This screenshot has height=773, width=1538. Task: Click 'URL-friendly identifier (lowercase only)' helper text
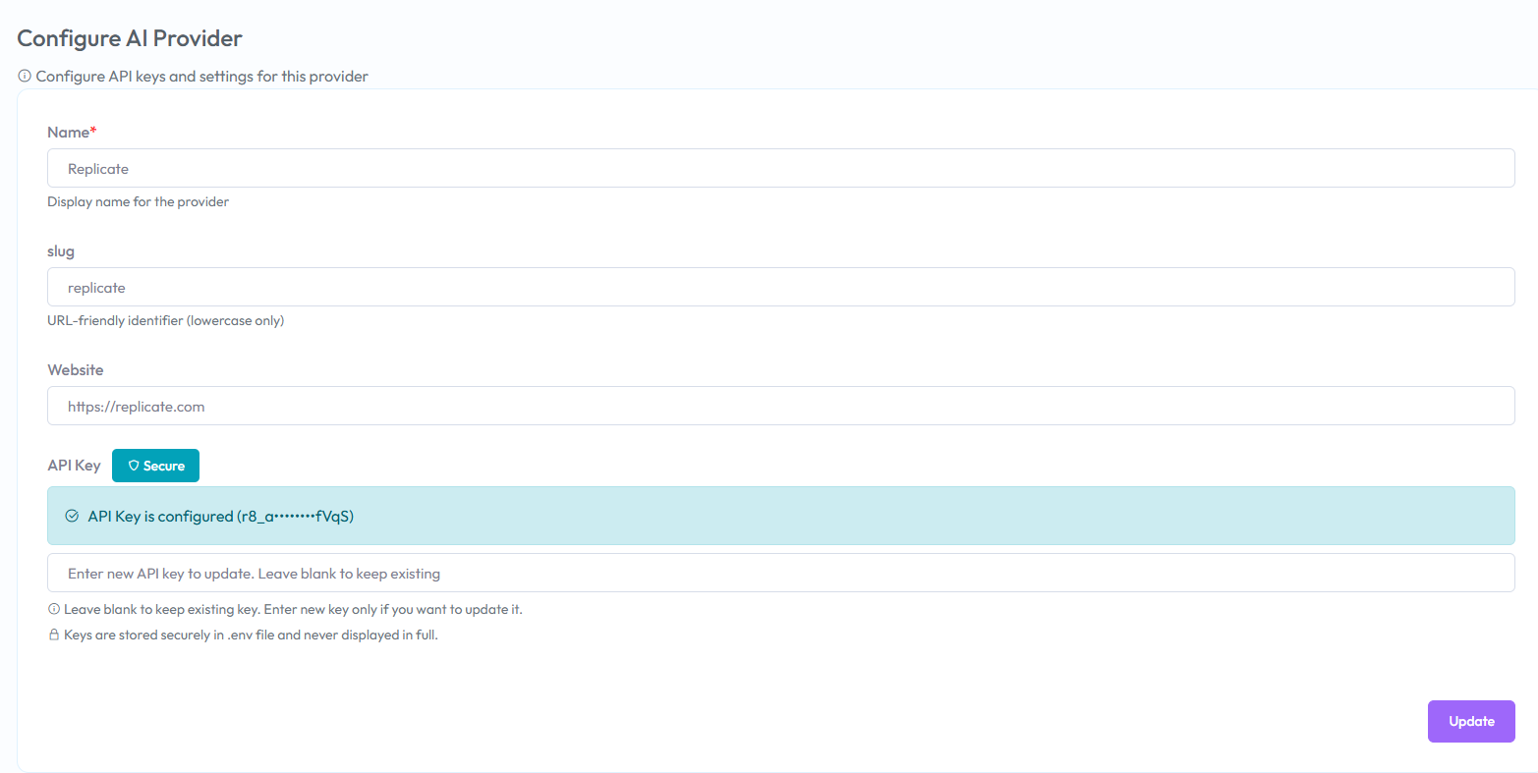165,320
